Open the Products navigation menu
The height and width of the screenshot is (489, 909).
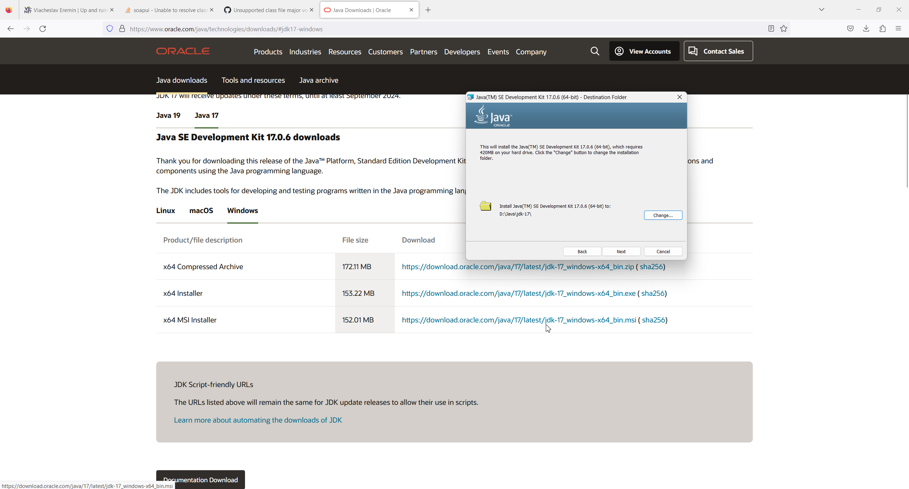point(268,52)
